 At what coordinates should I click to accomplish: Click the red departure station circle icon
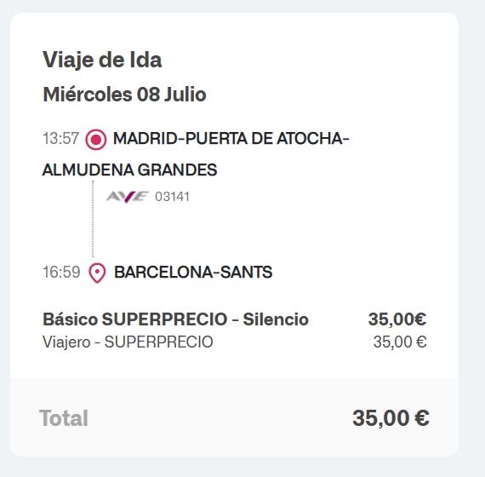(96, 140)
